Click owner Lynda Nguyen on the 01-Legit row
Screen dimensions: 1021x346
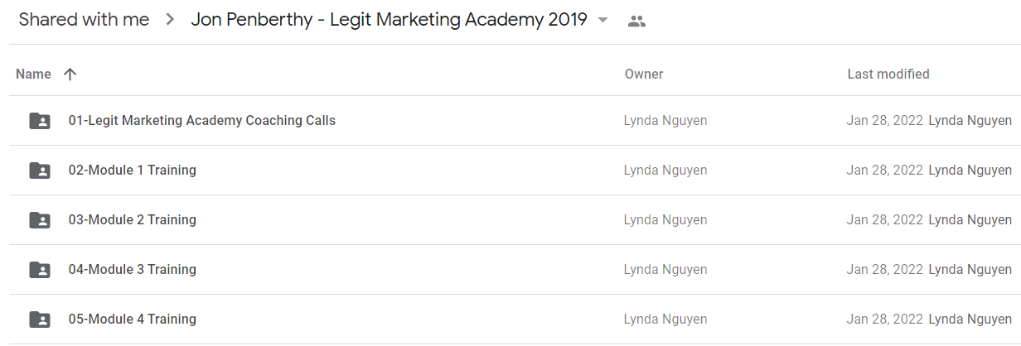665,121
